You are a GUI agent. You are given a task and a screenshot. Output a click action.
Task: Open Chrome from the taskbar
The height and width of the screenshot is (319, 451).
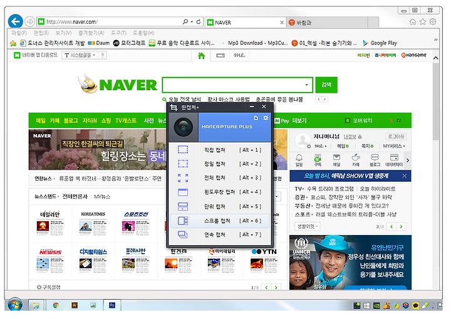[56, 305]
